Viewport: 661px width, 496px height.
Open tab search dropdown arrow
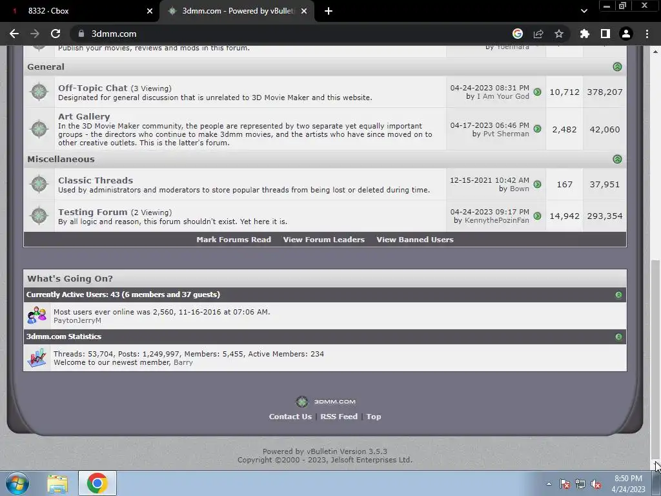584,11
